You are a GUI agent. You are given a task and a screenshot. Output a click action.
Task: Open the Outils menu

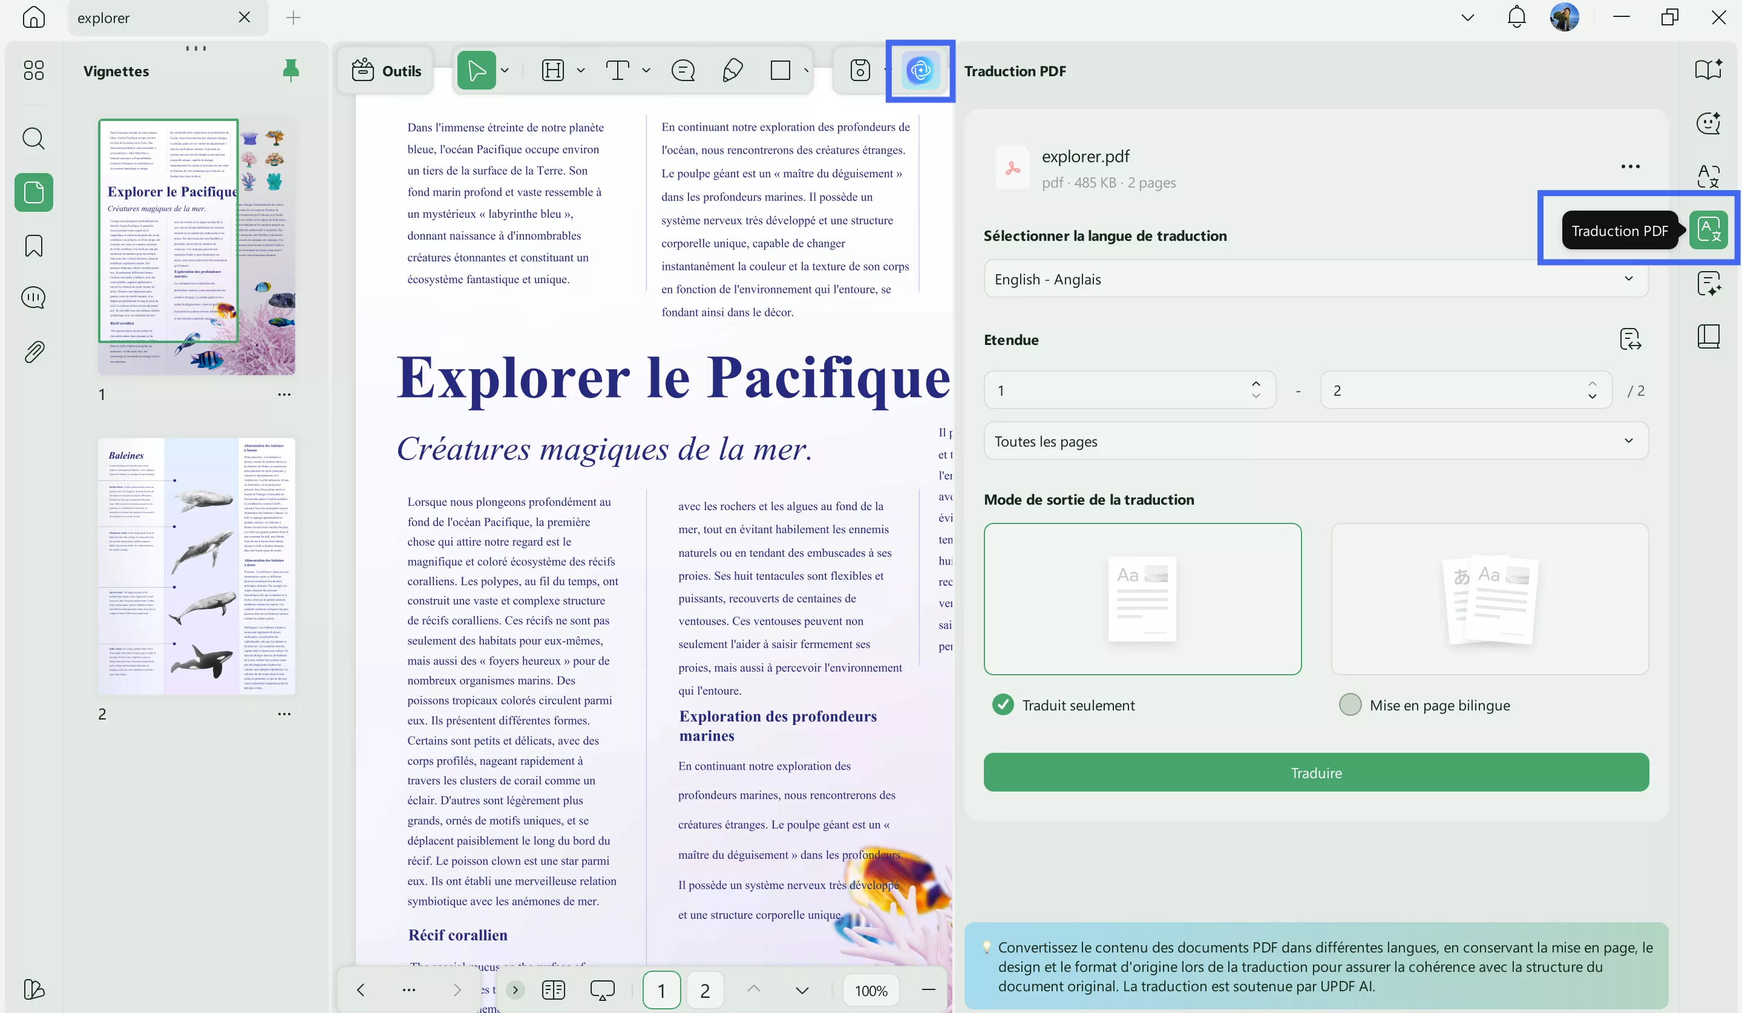coord(385,70)
